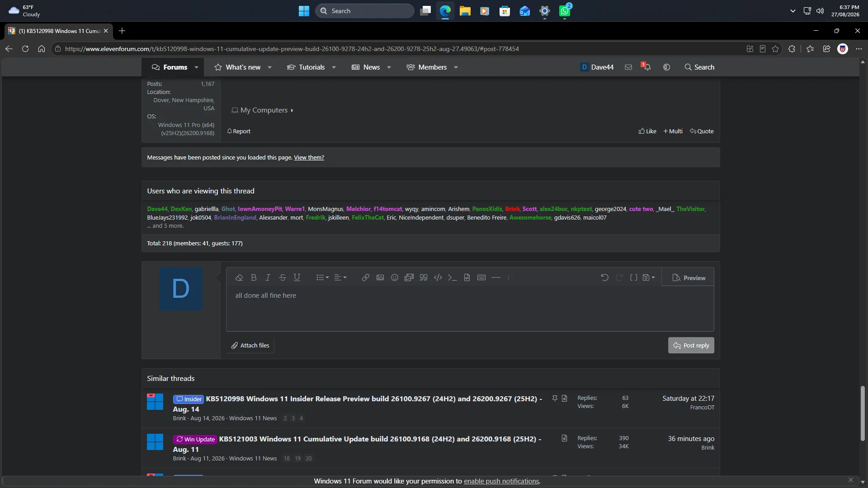Screen dimensions: 868x488
Task: Expand the What's new dropdown arrow
Action: pos(270,67)
